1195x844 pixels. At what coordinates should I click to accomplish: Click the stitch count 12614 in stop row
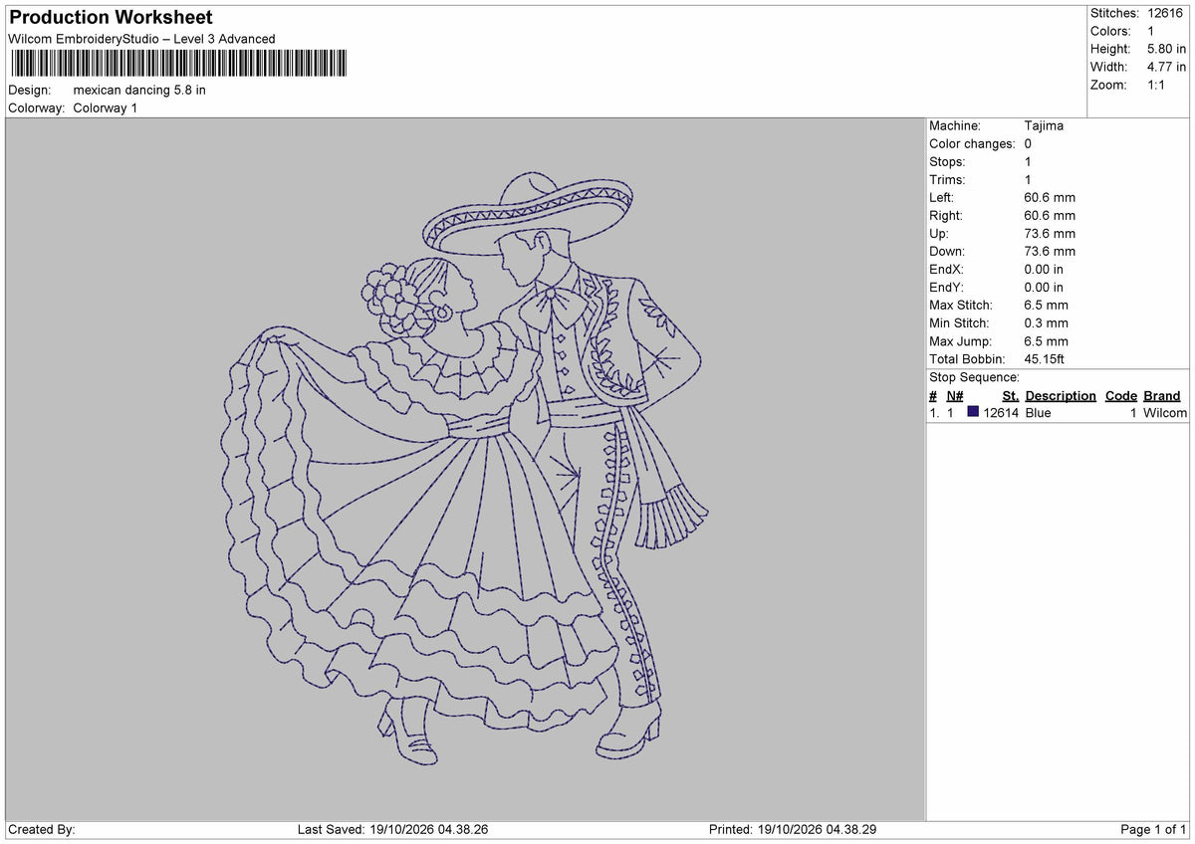click(1001, 413)
